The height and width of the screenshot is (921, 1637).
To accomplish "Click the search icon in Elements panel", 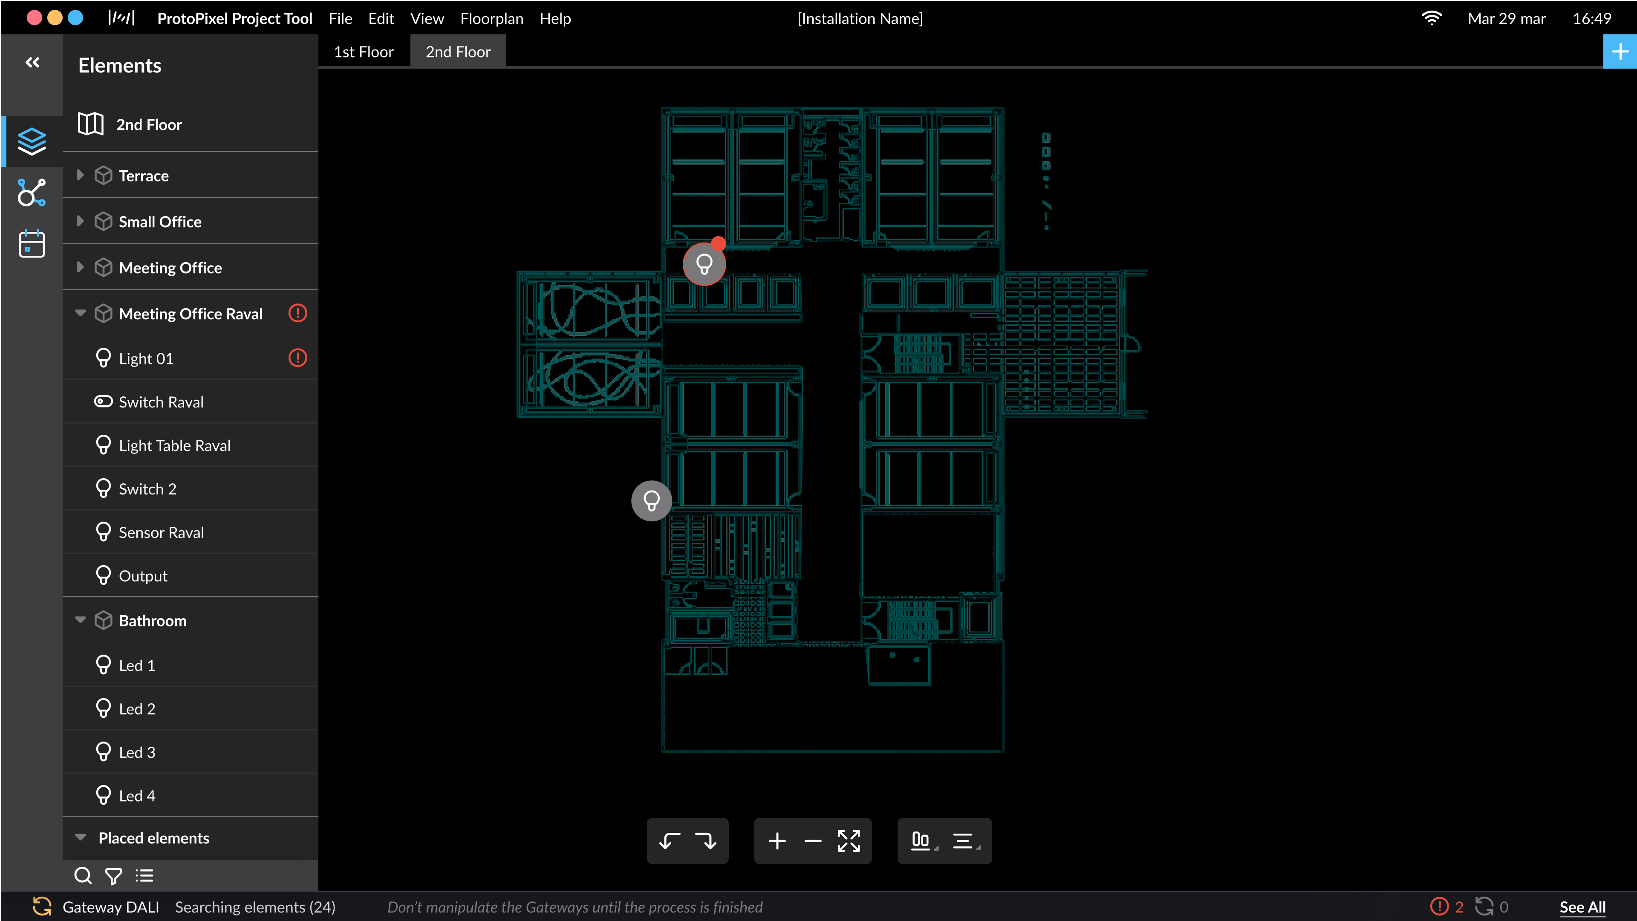I will coord(83,876).
